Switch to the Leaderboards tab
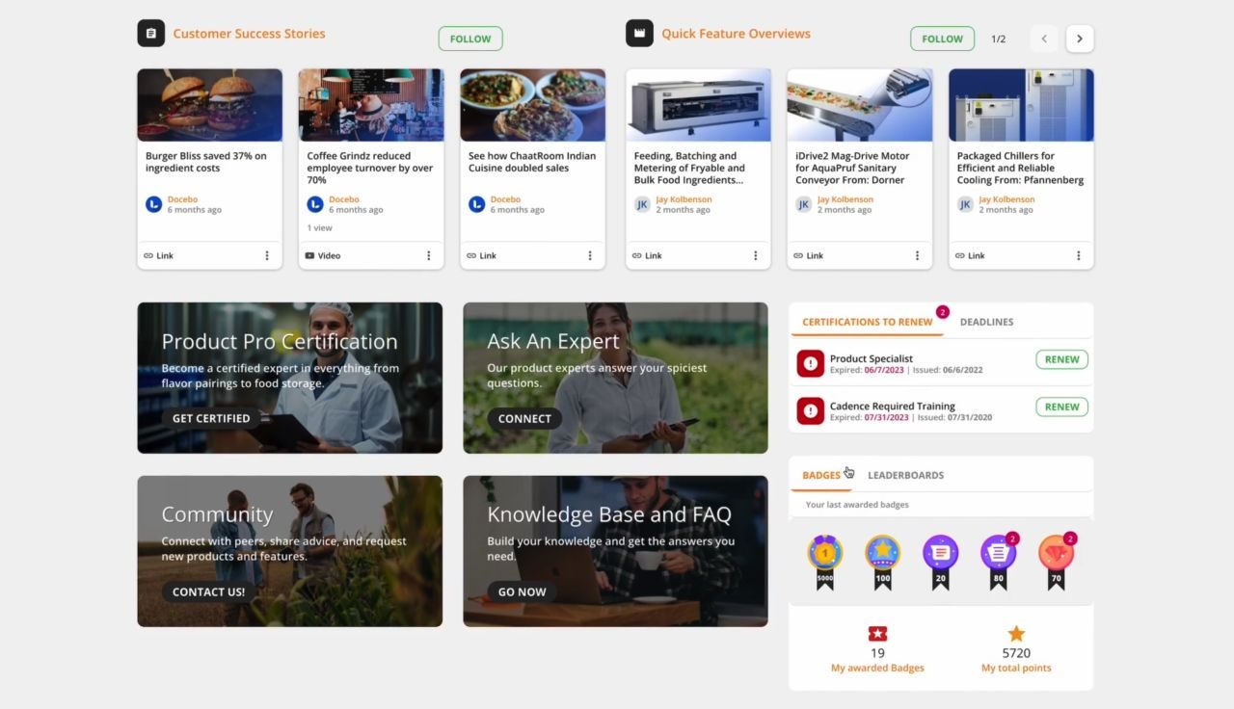The height and width of the screenshot is (709, 1234). click(x=905, y=475)
